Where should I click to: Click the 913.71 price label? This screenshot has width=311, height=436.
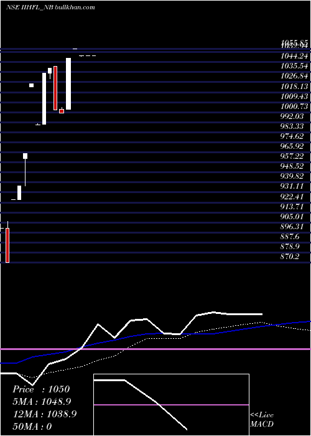tap(292, 207)
